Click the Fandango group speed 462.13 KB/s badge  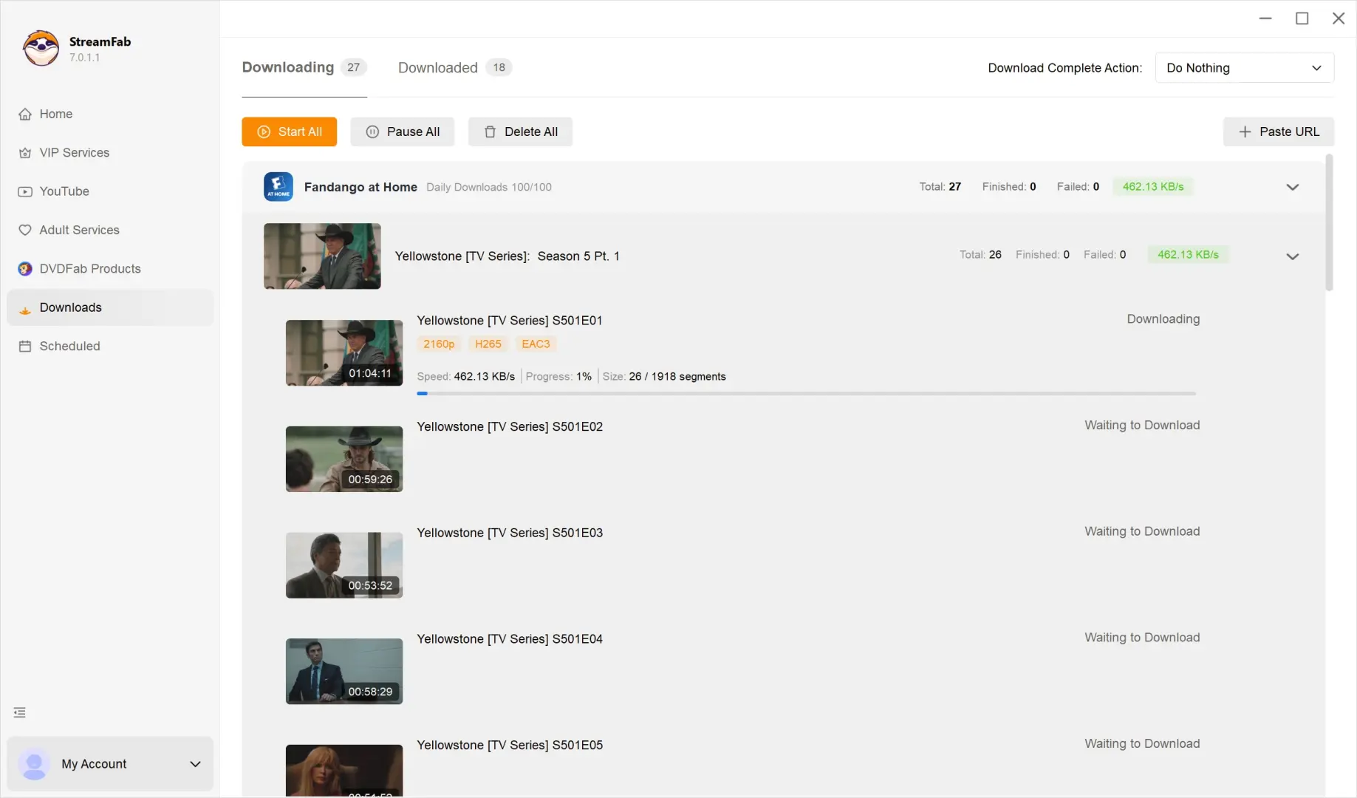click(1153, 187)
